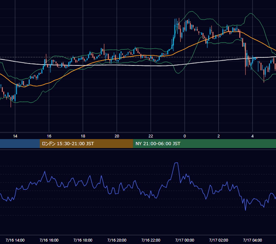276x244 pixels.
Task: Click the 7/17 00:00 date label
Action: 185,240
